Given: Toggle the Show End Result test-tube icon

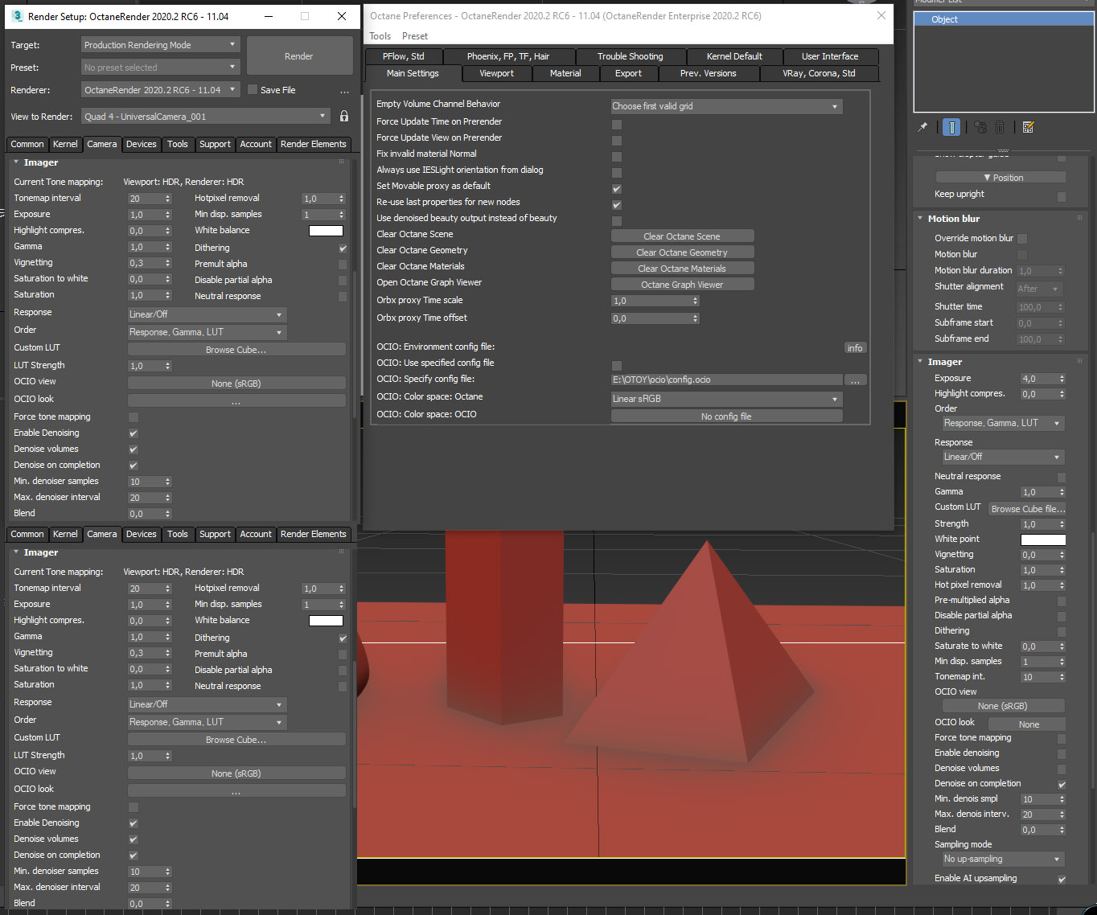Looking at the screenshot, I should (951, 127).
